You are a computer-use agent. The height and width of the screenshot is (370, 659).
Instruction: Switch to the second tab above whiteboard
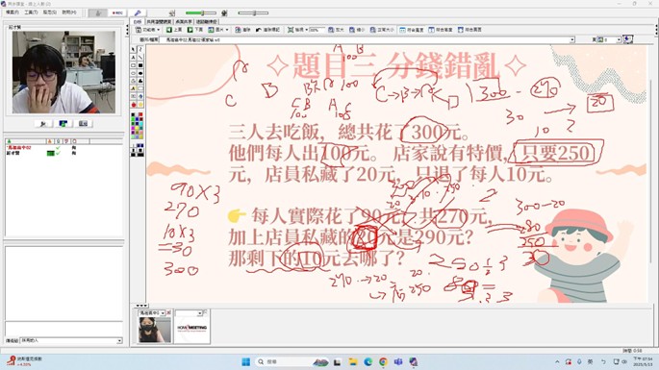click(x=159, y=21)
